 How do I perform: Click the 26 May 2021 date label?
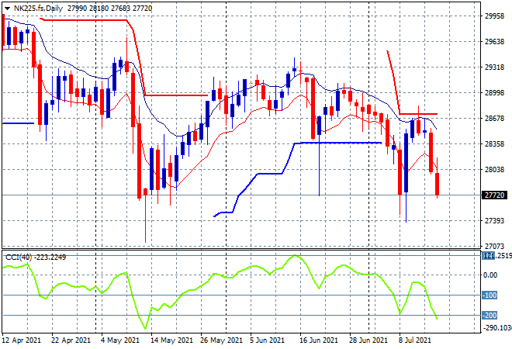click(221, 340)
